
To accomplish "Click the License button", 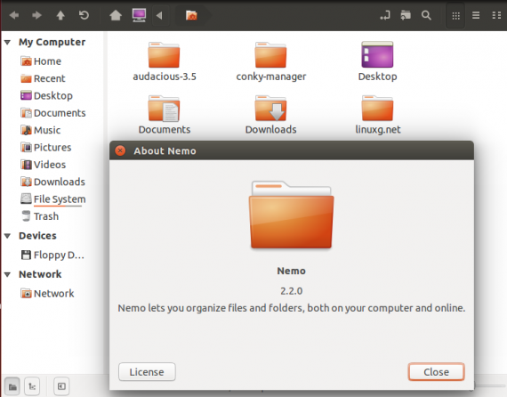I will [147, 372].
